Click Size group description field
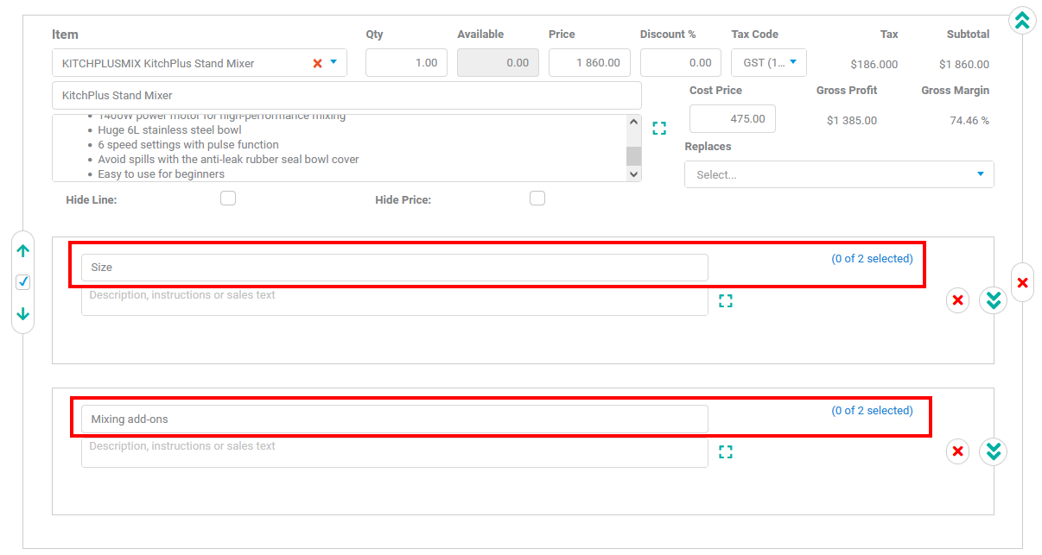The height and width of the screenshot is (555, 1042). point(395,300)
